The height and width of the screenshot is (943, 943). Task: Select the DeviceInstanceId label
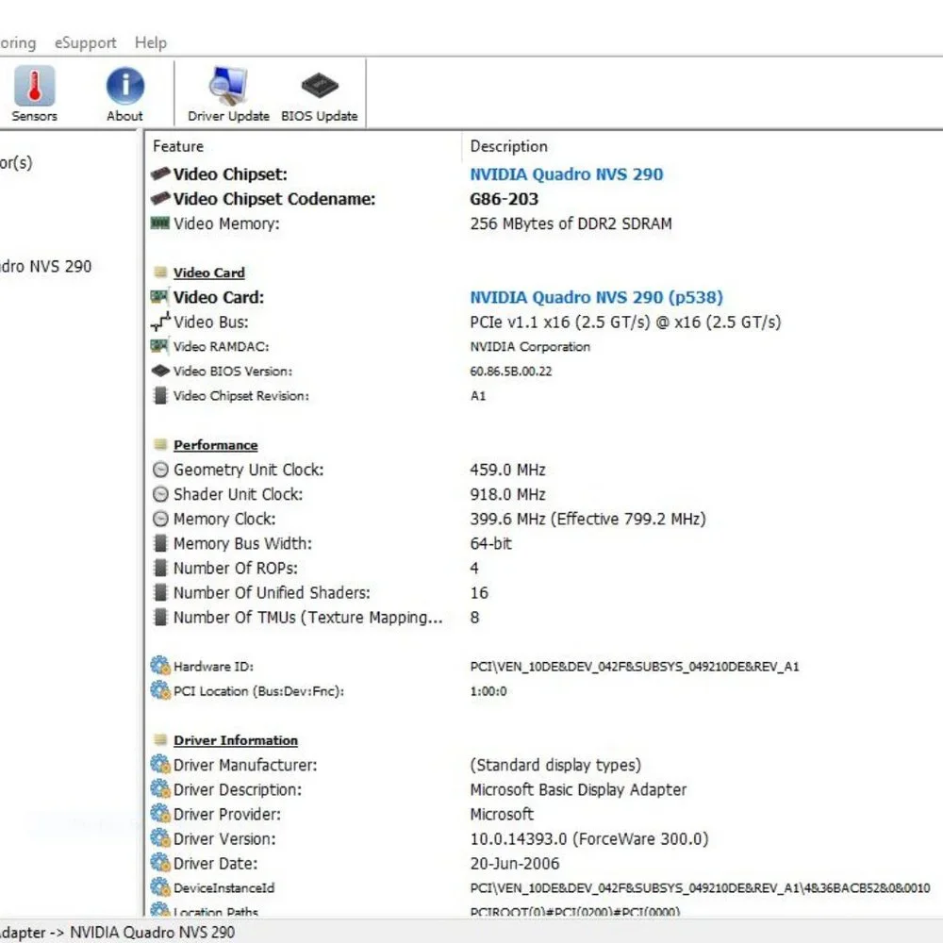tap(223, 888)
